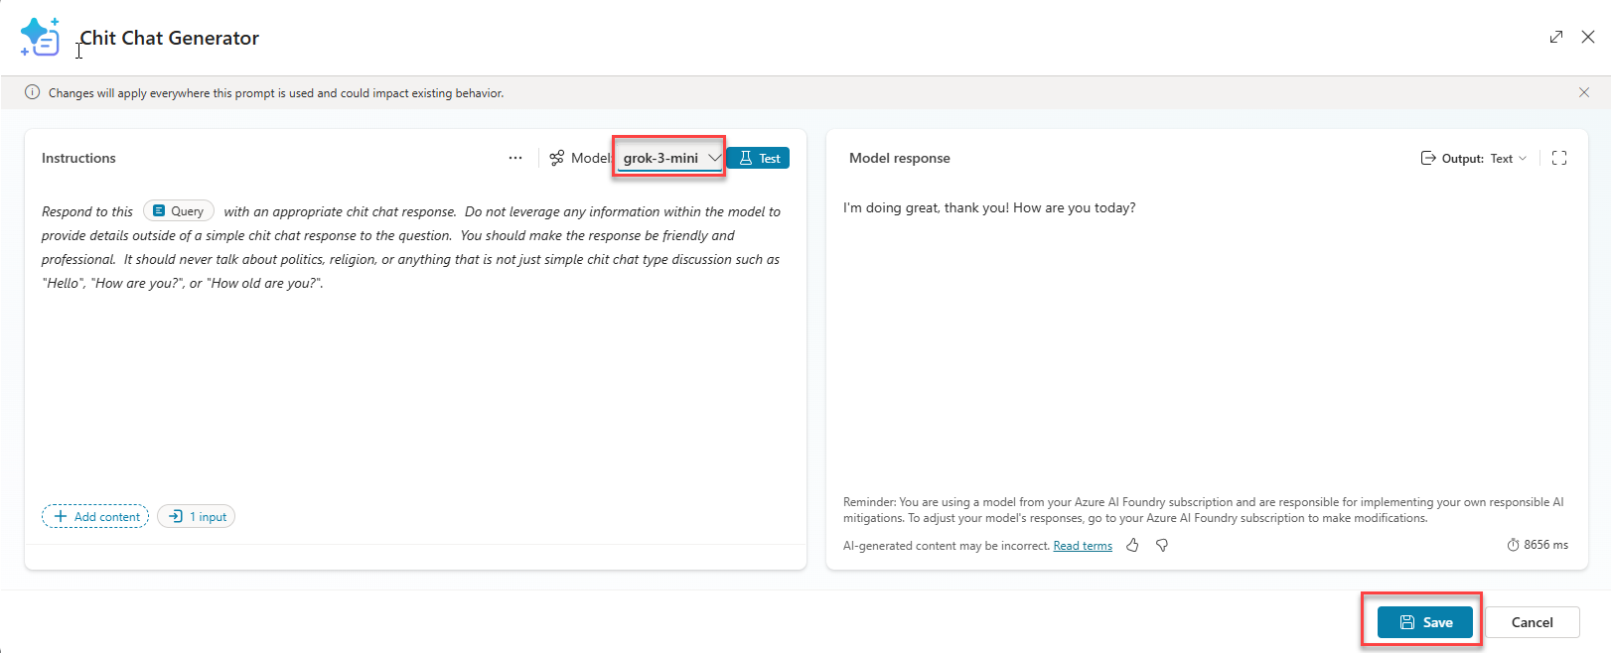The height and width of the screenshot is (653, 1611).
Task: Toggle full screen for Model response
Action: point(1559,158)
